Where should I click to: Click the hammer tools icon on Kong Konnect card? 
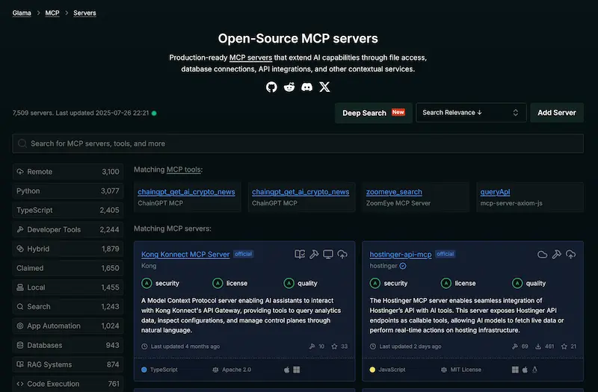coord(314,254)
